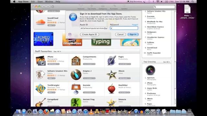Open the Help menu
The width and height of the screenshot is (207, 116).
pyautogui.click(x=58, y=2)
